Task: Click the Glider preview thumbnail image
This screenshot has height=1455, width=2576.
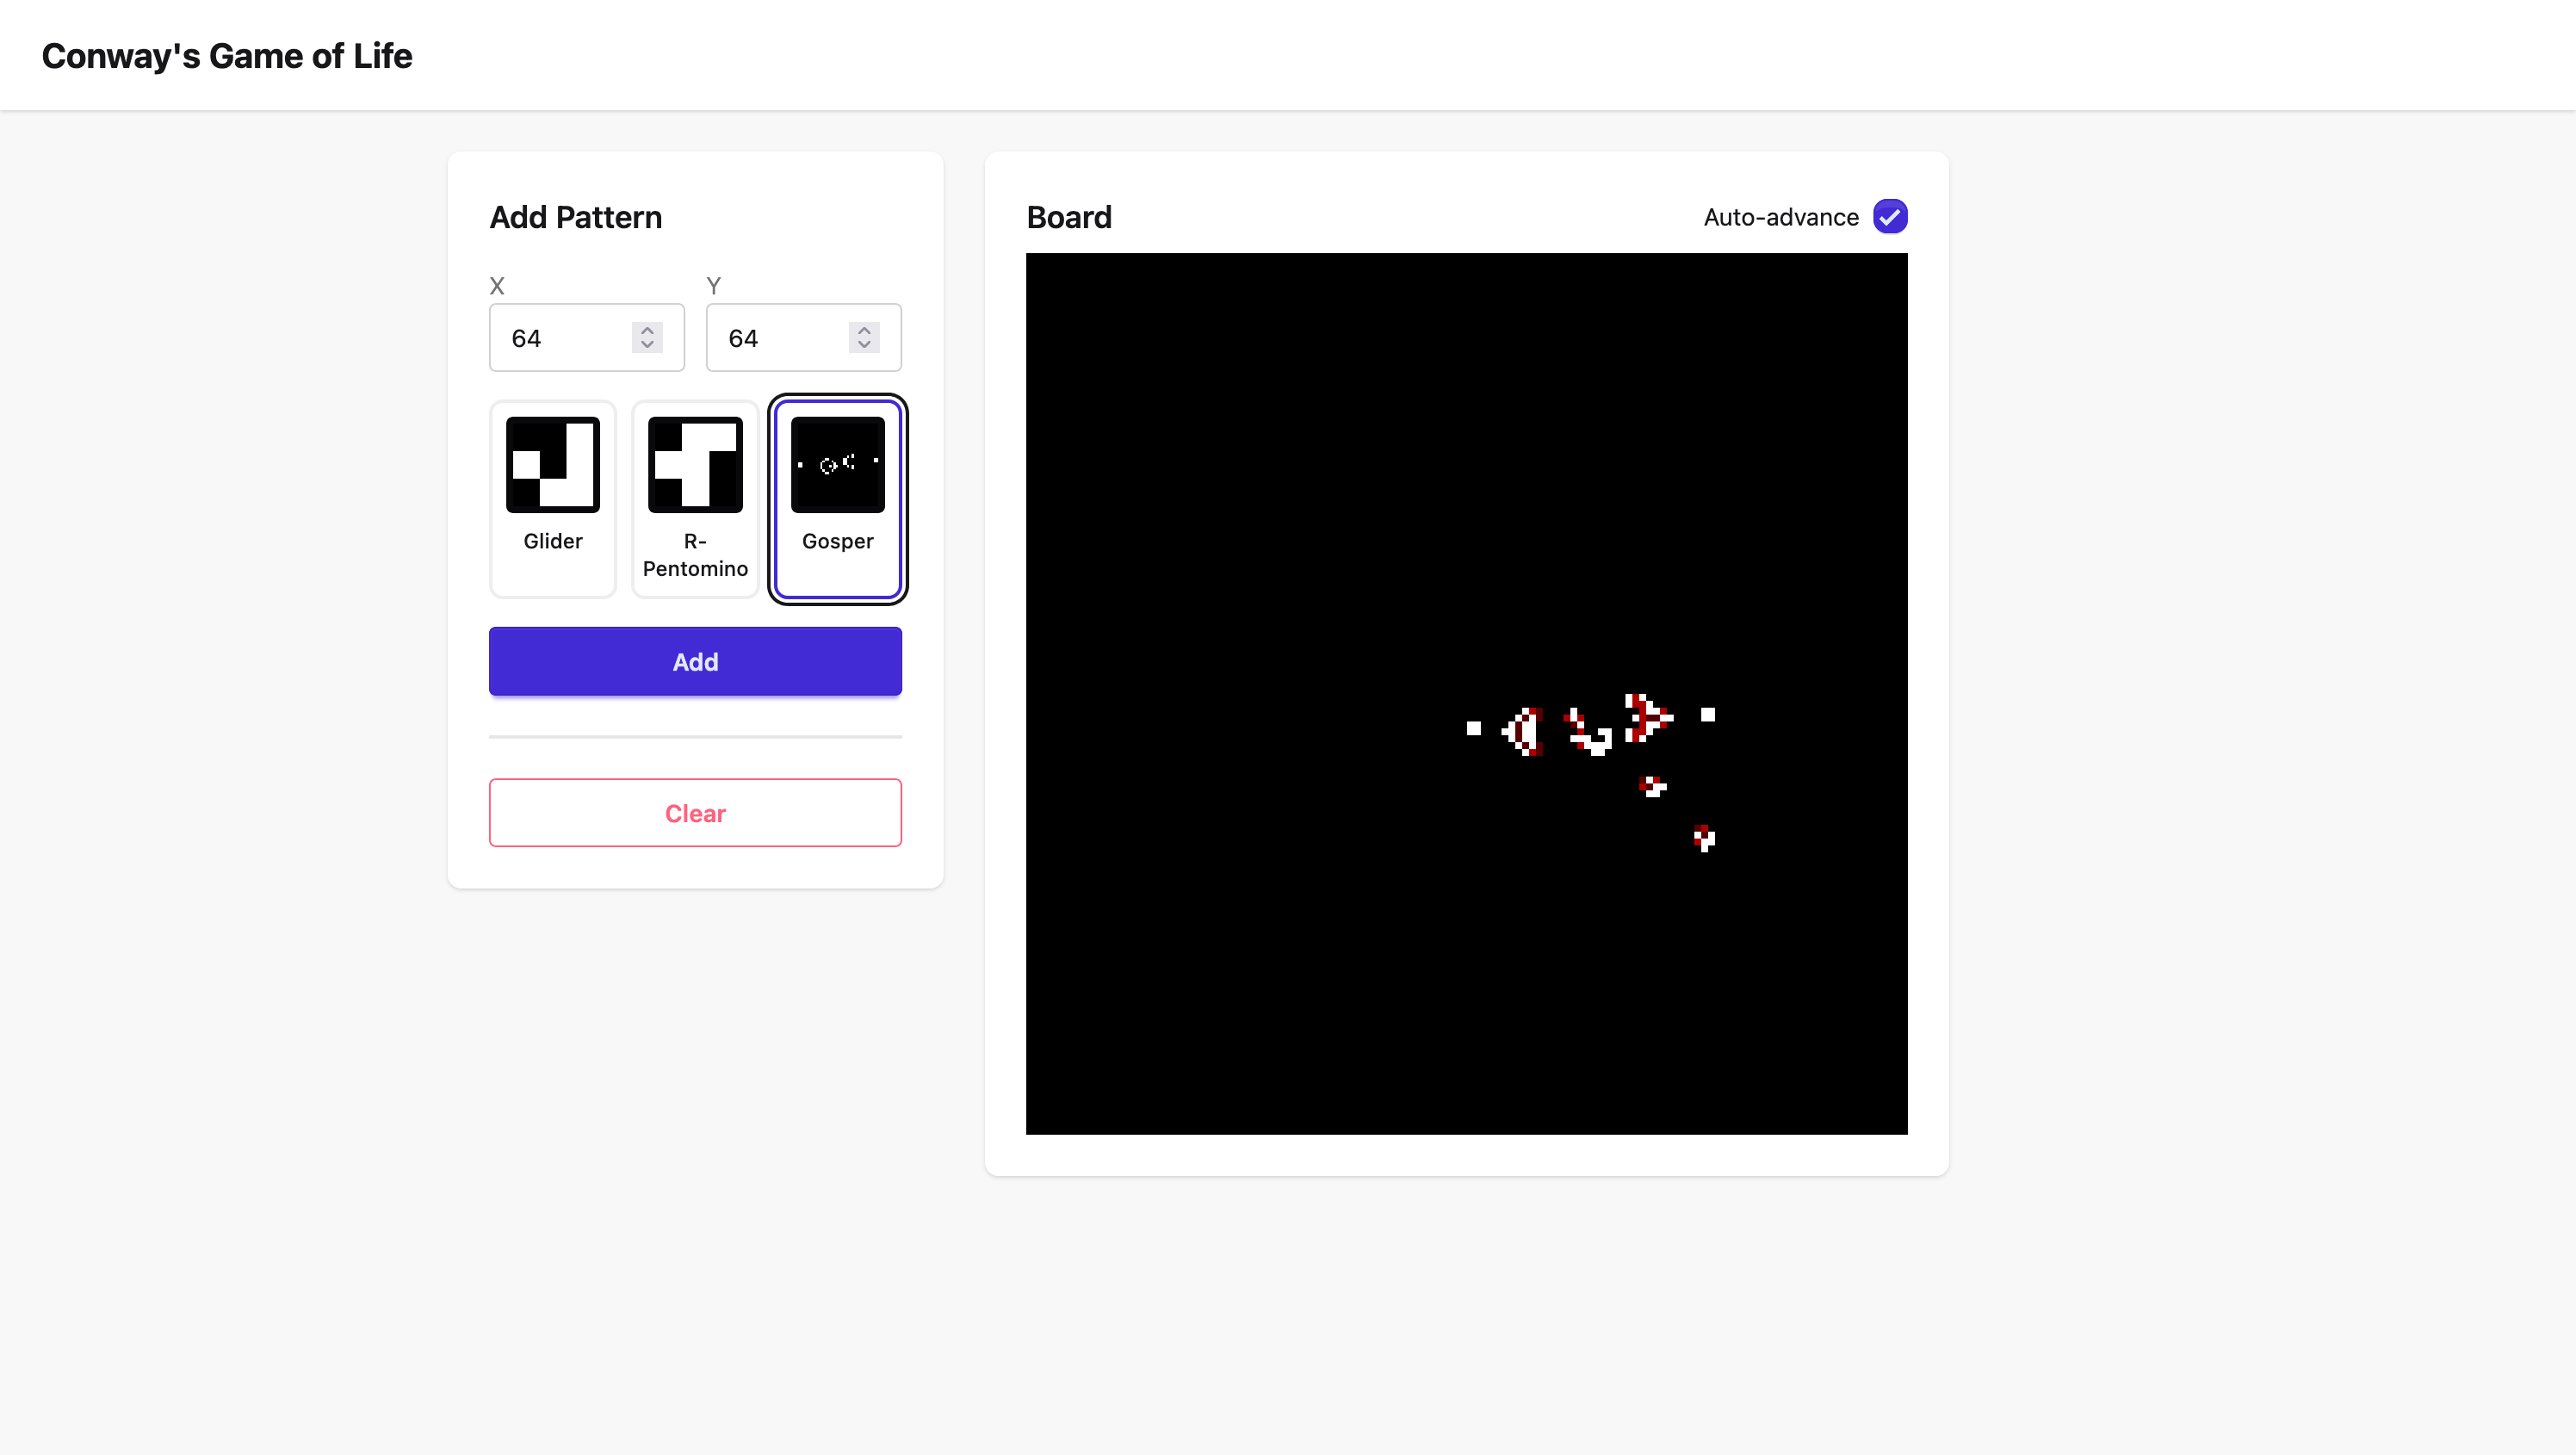Action: (x=552, y=463)
